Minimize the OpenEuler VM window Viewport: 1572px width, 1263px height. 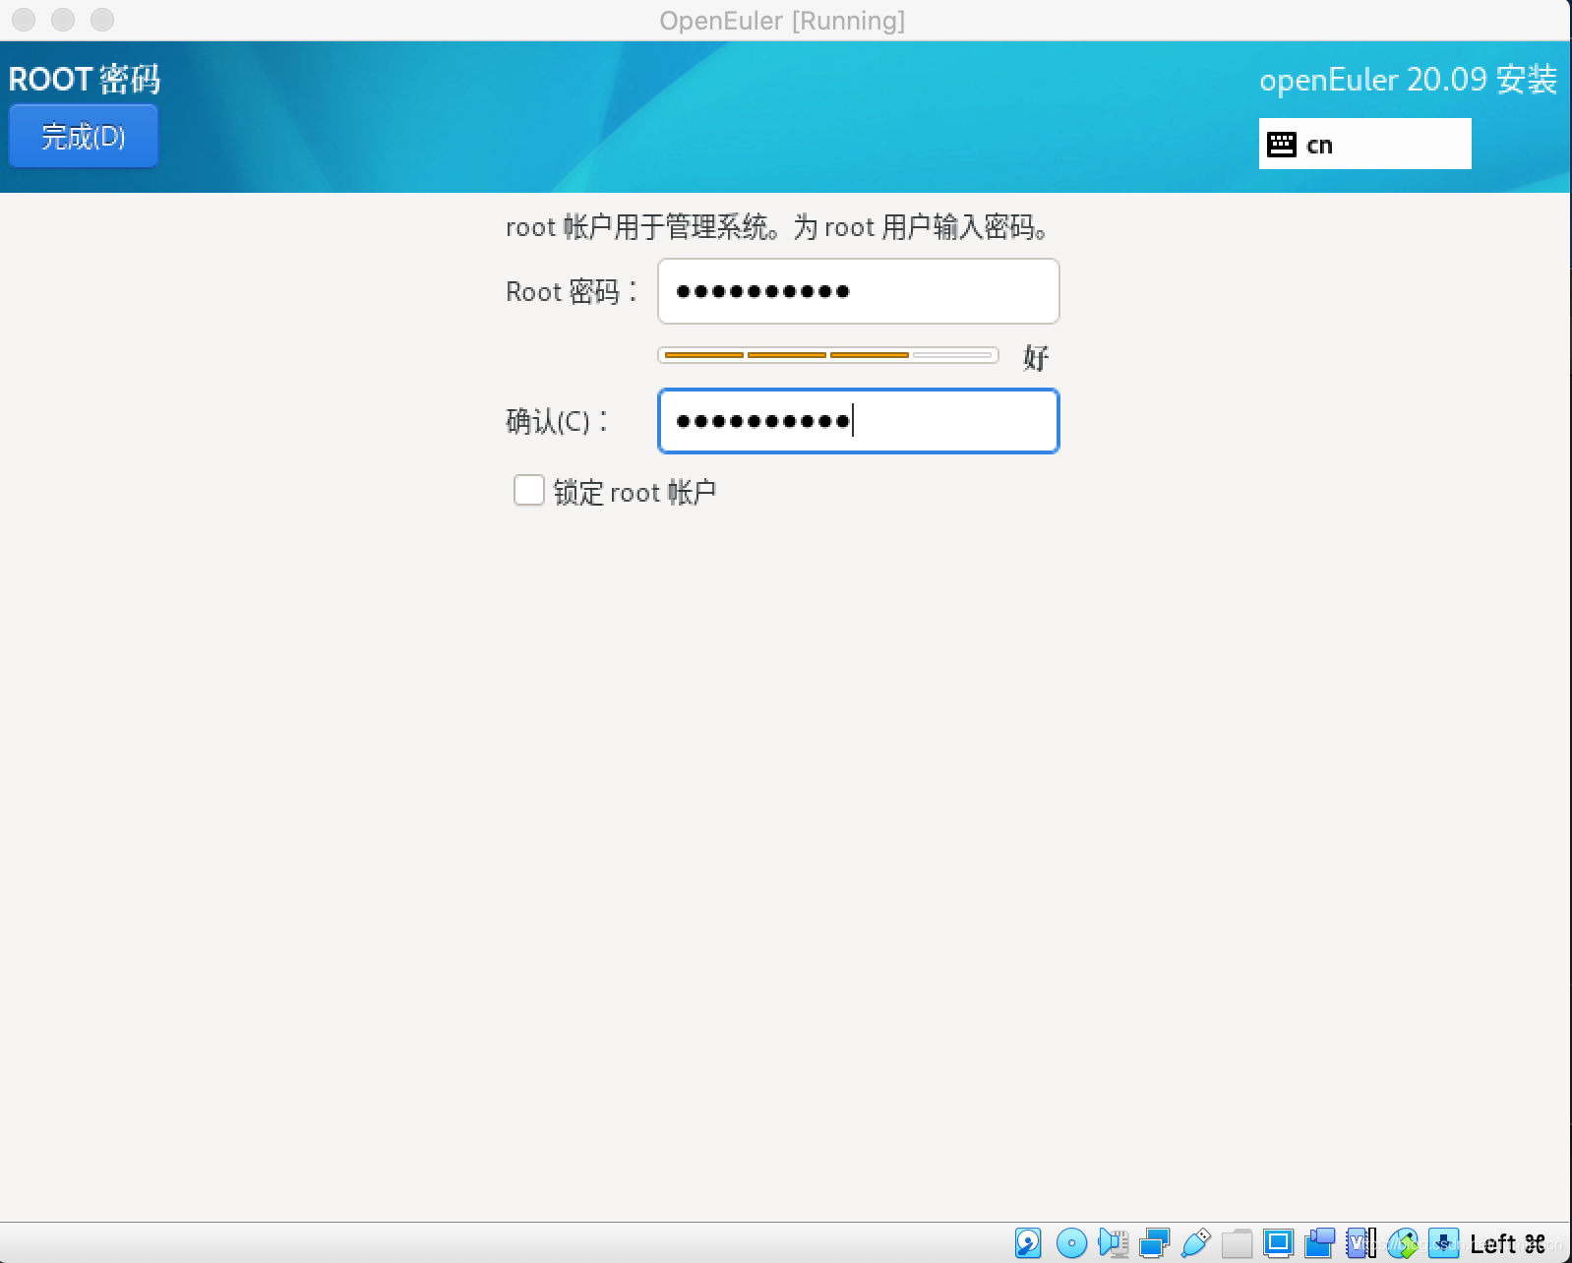coord(63,20)
